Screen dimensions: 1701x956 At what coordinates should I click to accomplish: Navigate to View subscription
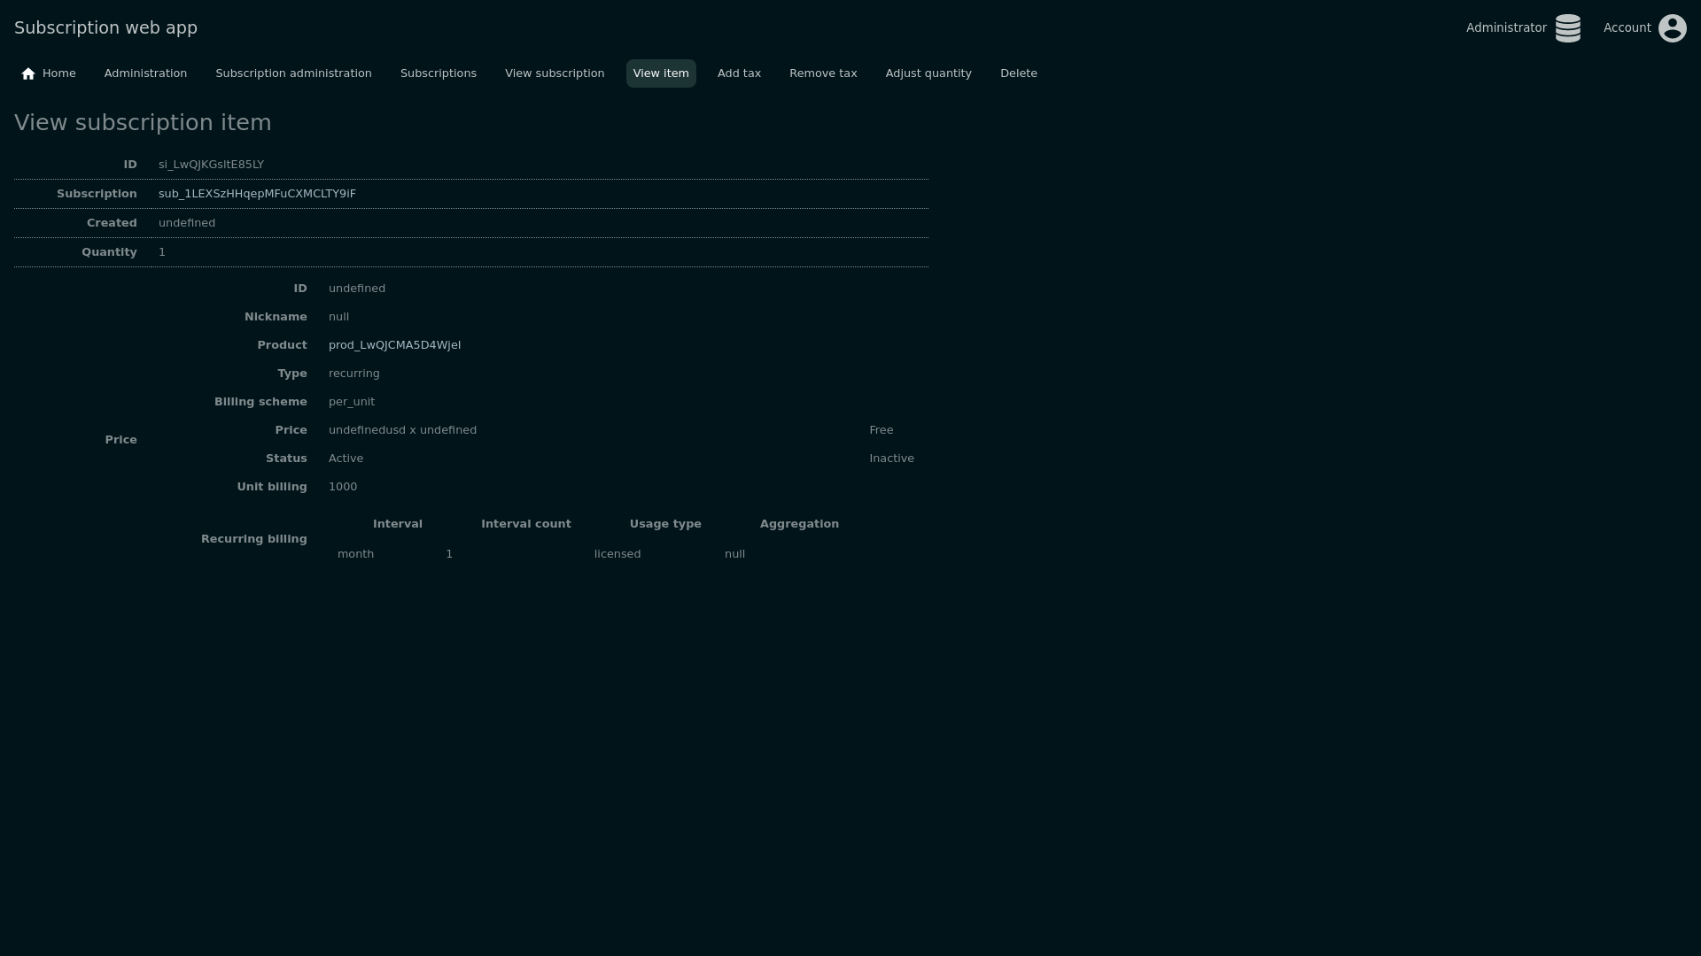[555, 73]
